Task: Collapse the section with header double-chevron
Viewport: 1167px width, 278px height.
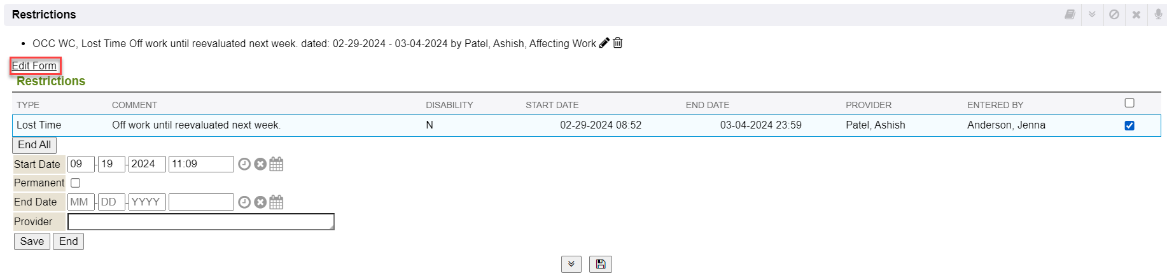Action: (1092, 14)
